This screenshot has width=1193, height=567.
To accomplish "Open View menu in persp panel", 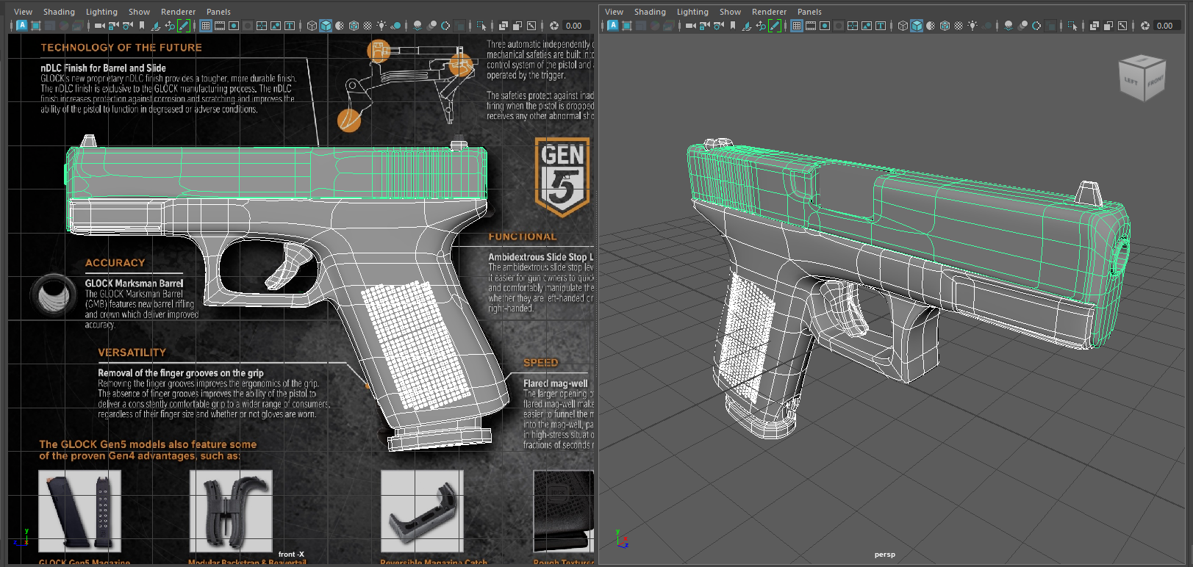I will point(614,12).
